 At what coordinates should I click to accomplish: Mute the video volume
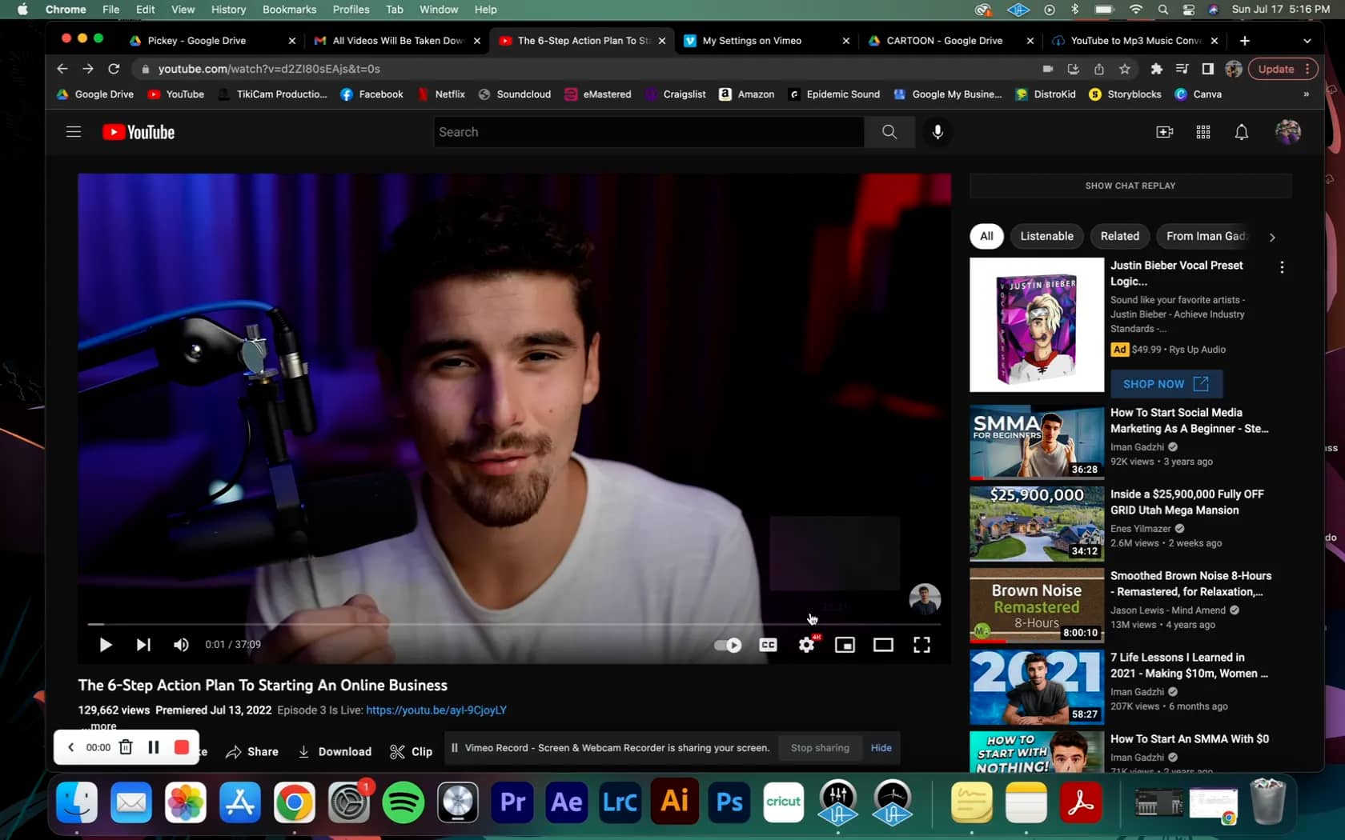point(181,645)
